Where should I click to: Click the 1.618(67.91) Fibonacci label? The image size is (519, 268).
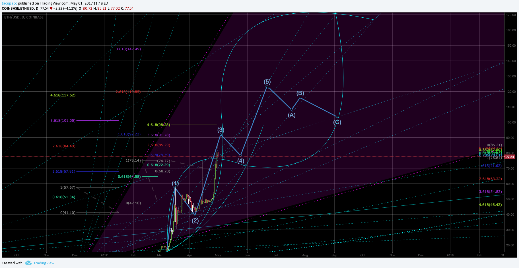[x=64, y=172]
